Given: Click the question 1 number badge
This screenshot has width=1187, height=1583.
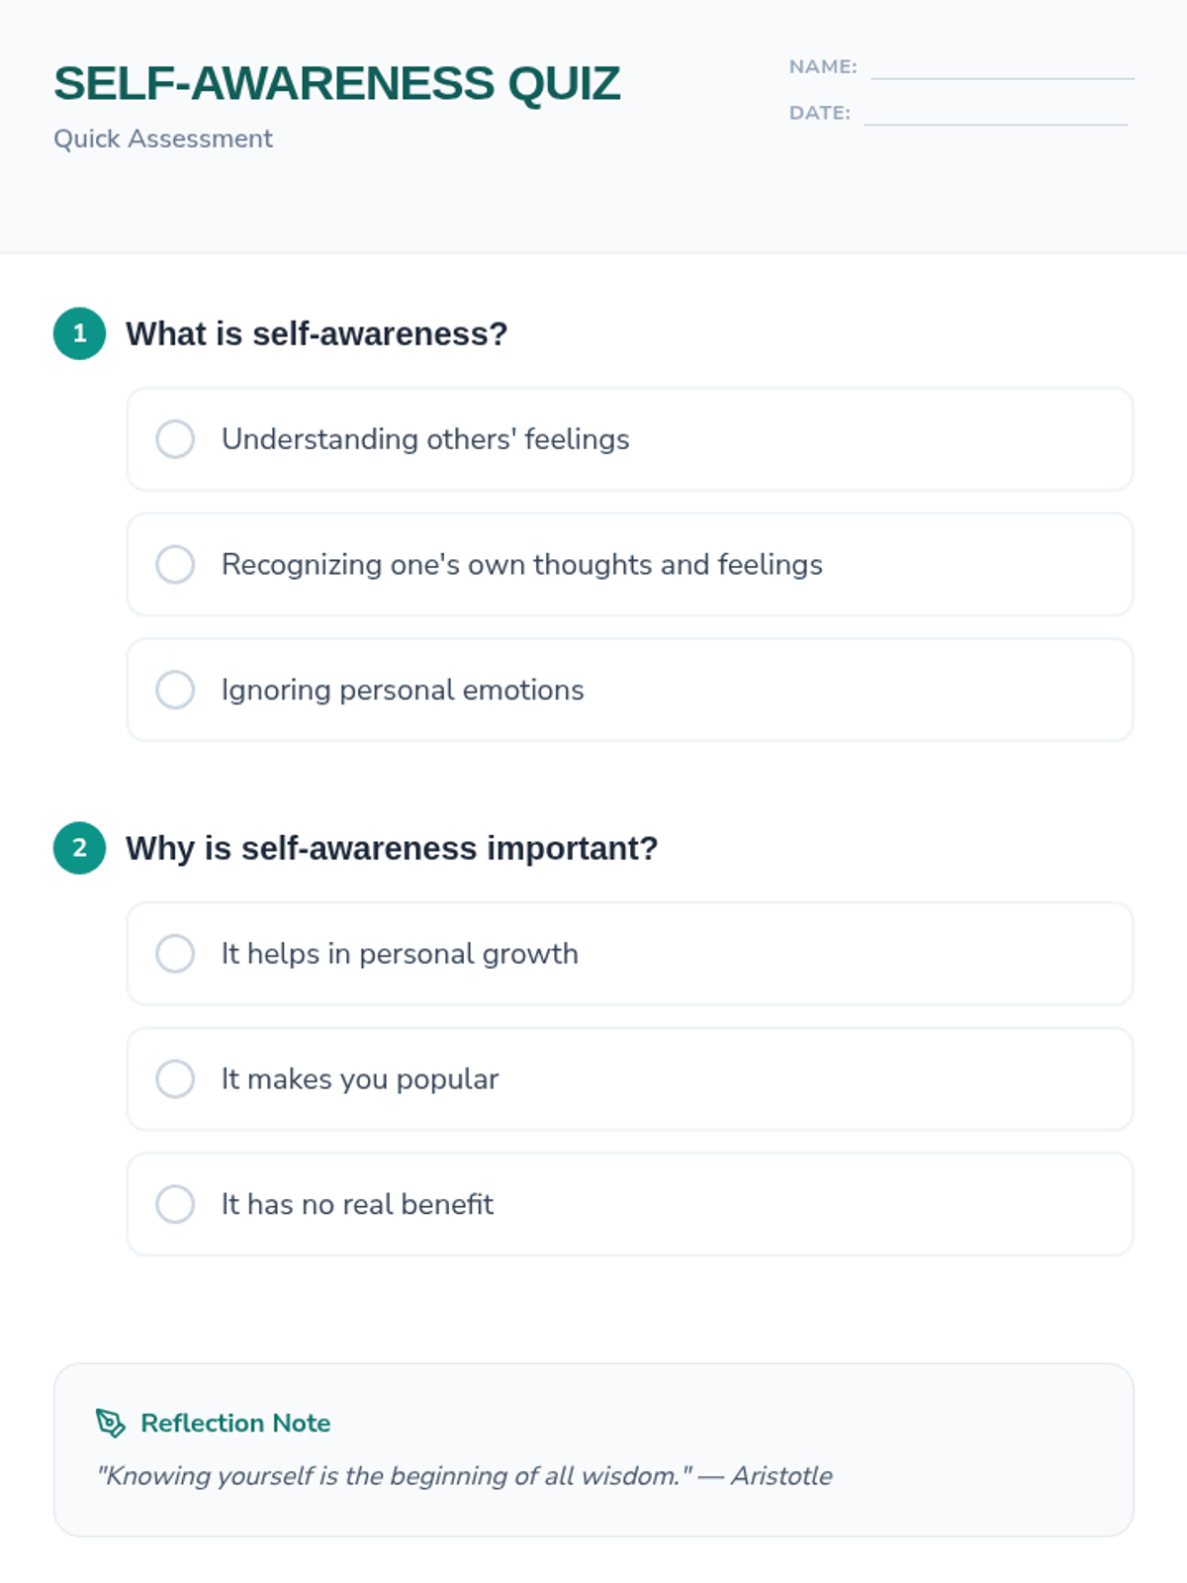Looking at the screenshot, I should [79, 333].
